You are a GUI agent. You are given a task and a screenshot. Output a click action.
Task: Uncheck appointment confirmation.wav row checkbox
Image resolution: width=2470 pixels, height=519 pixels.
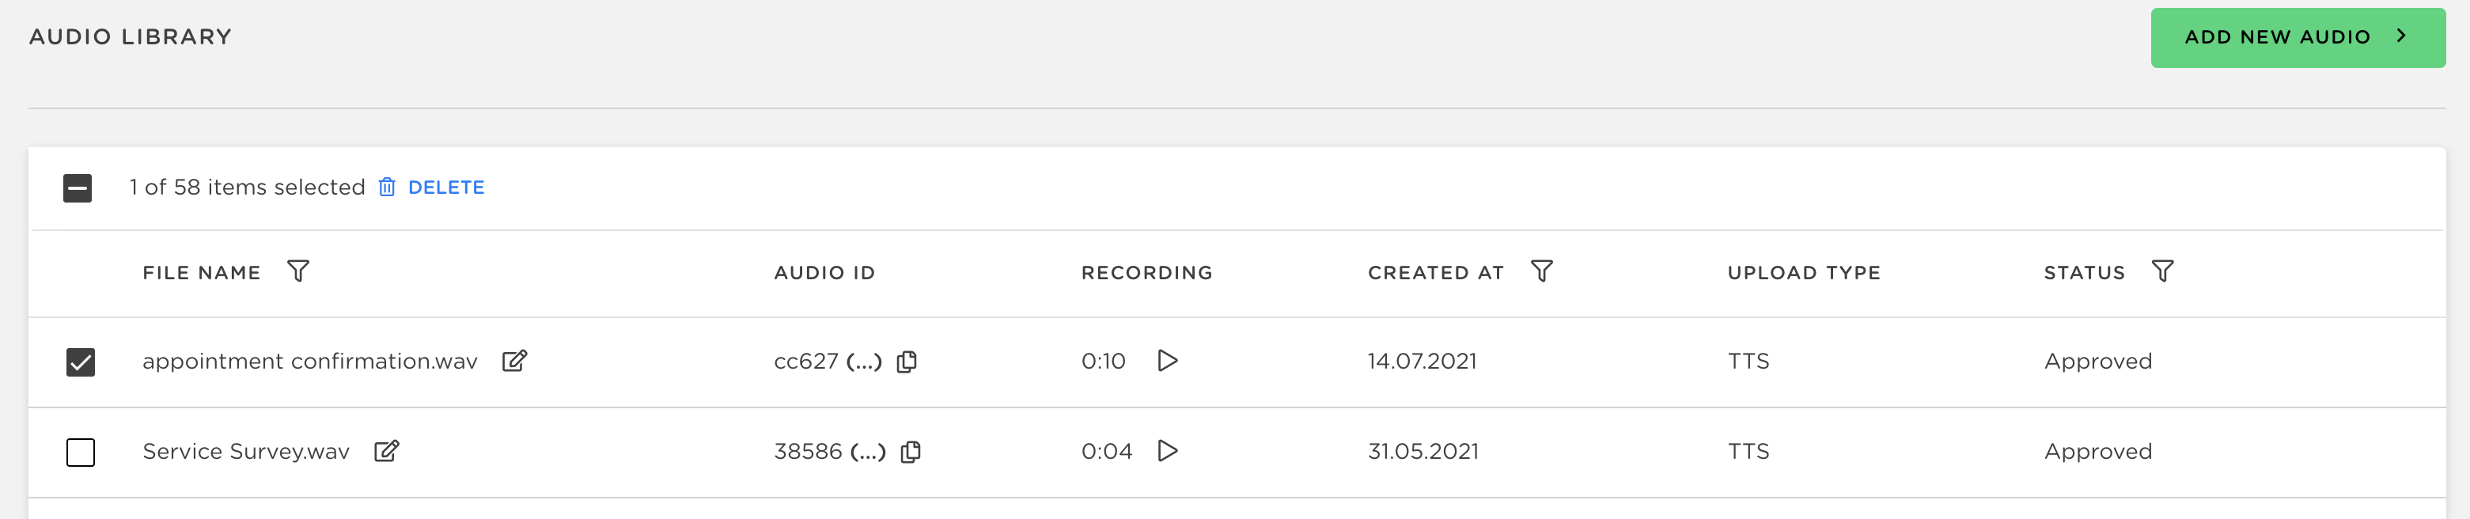click(x=81, y=362)
